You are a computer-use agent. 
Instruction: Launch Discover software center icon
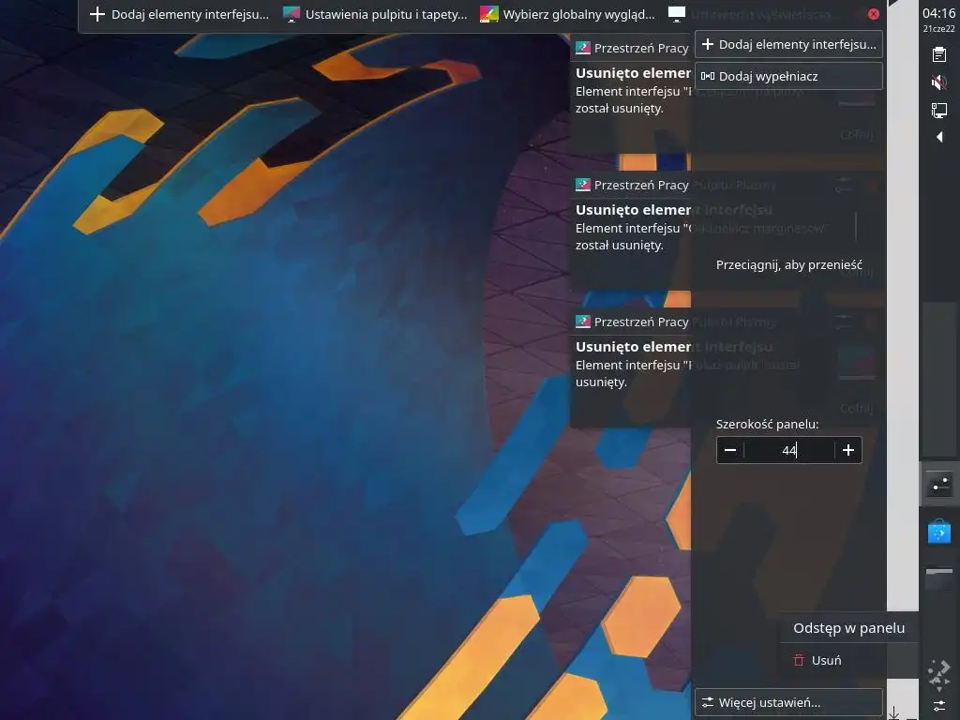point(939,532)
